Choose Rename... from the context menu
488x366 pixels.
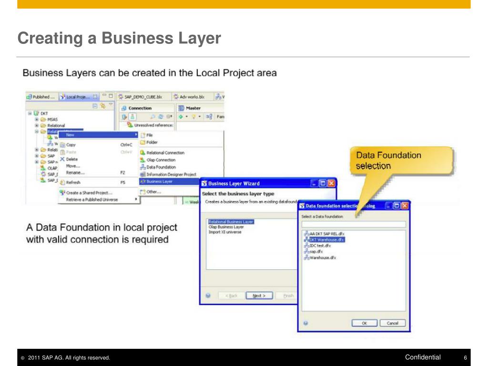pyautogui.click(x=98, y=173)
